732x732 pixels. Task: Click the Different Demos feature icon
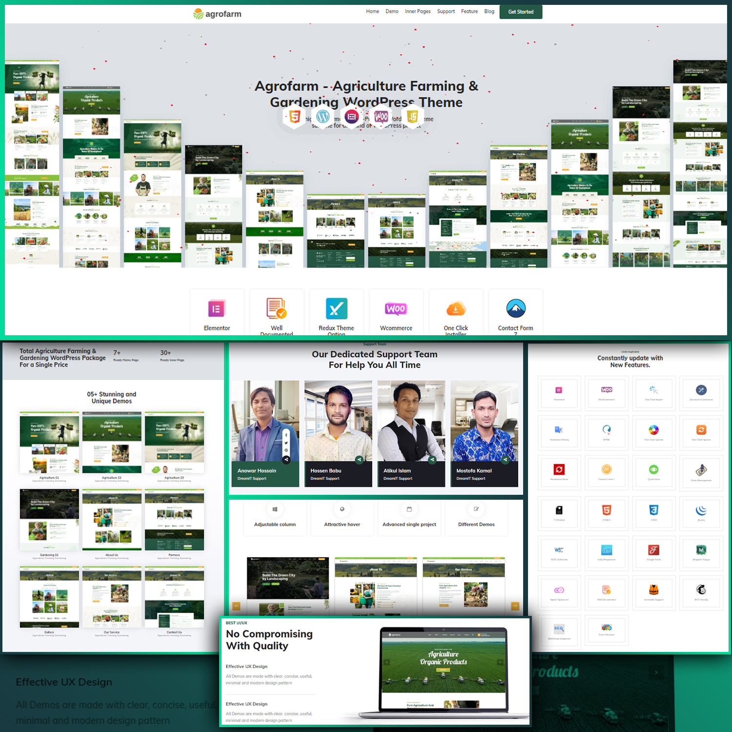coord(476,509)
